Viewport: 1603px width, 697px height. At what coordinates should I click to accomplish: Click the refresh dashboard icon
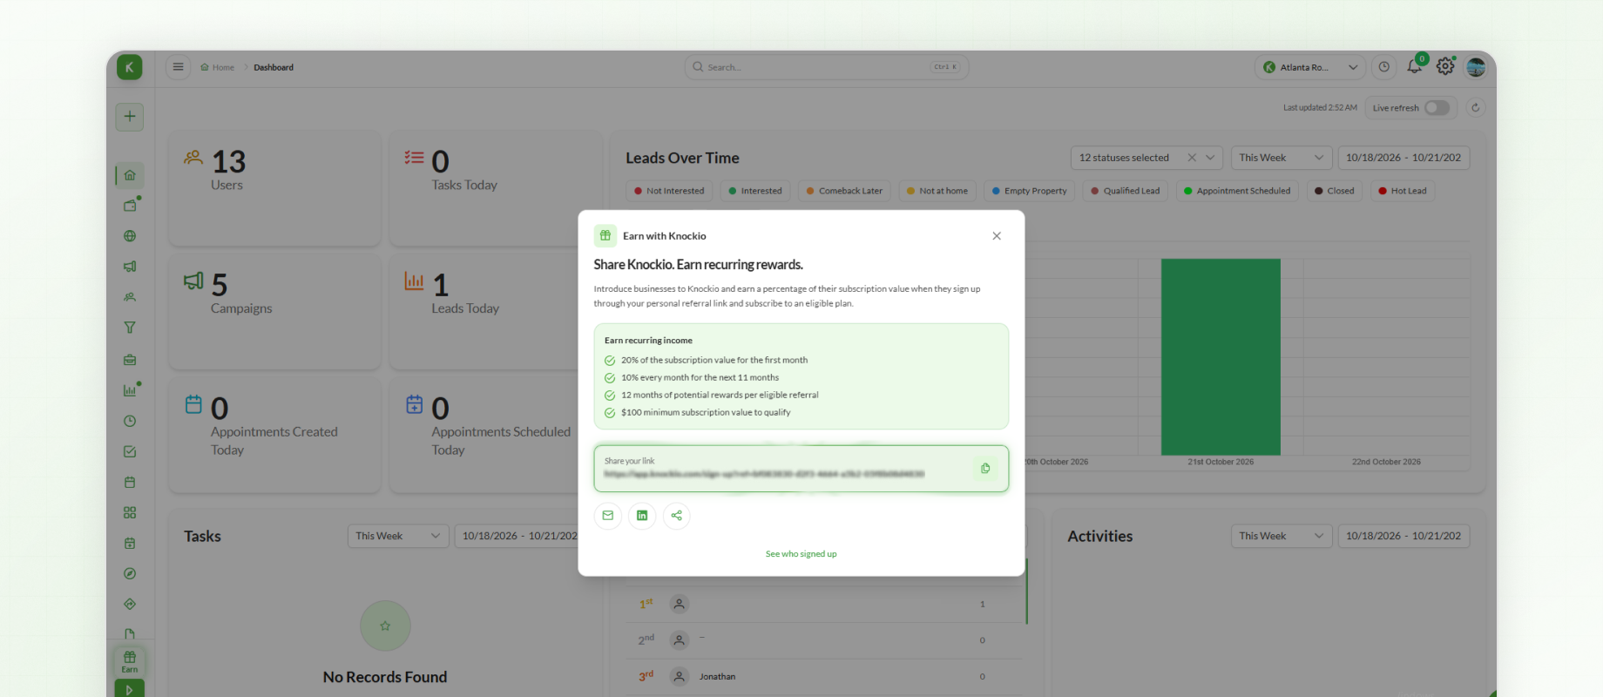tap(1475, 108)
